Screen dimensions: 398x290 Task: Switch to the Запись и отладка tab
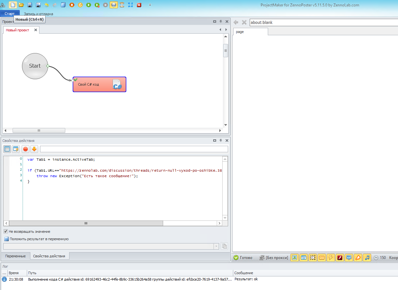coord(38,14)
